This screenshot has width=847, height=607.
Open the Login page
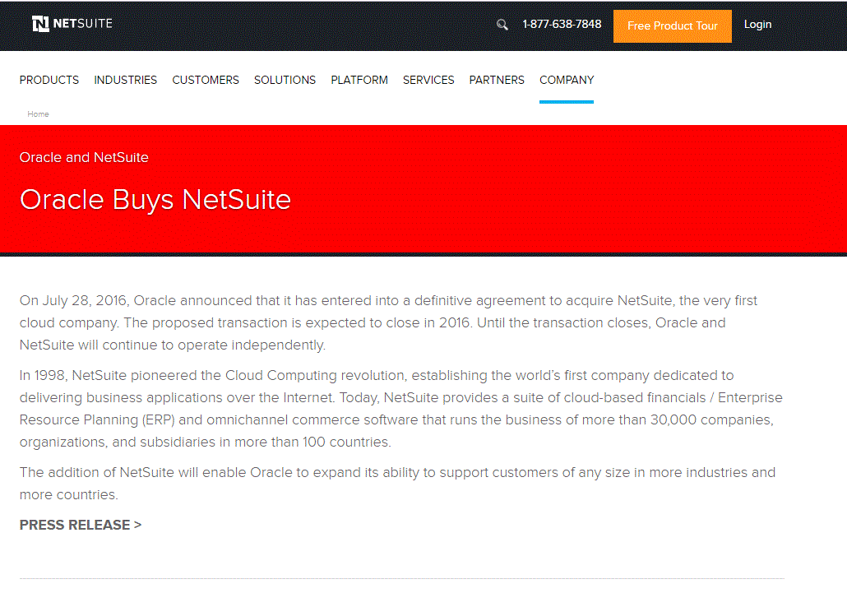pos(757,25)
